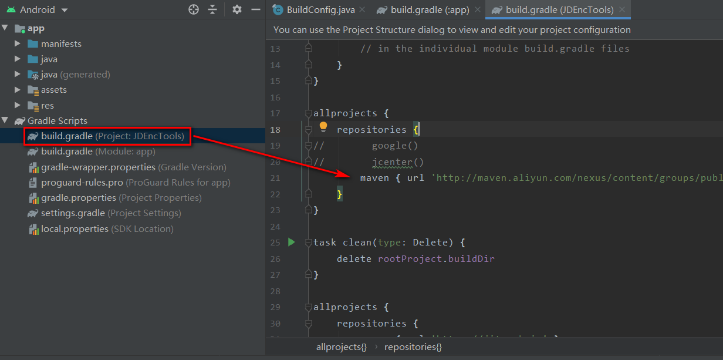Viewport: 723px width, 360px height.
Task: Click the allprojects{} breadcrumb
Action: [x=341, y=347]
